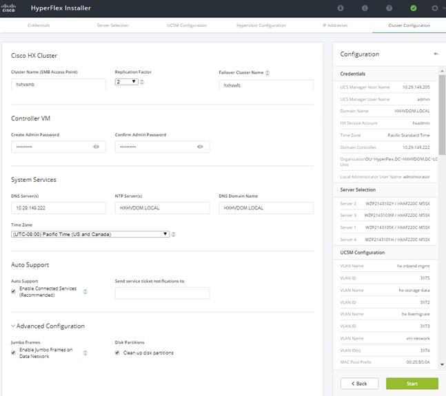Click the DNS Domain Name input field

[x=266, y=208]
